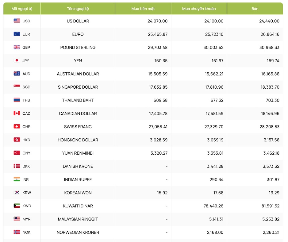Click the HONGKONG DOLLAR row name

tap(78, 140)
